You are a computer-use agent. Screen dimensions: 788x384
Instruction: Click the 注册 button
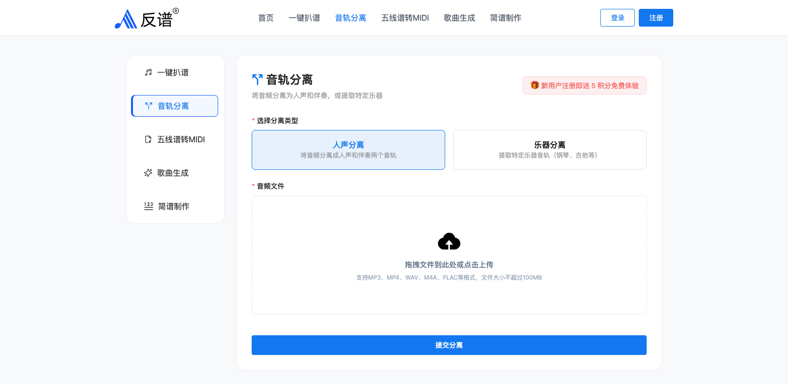(656, 18)
